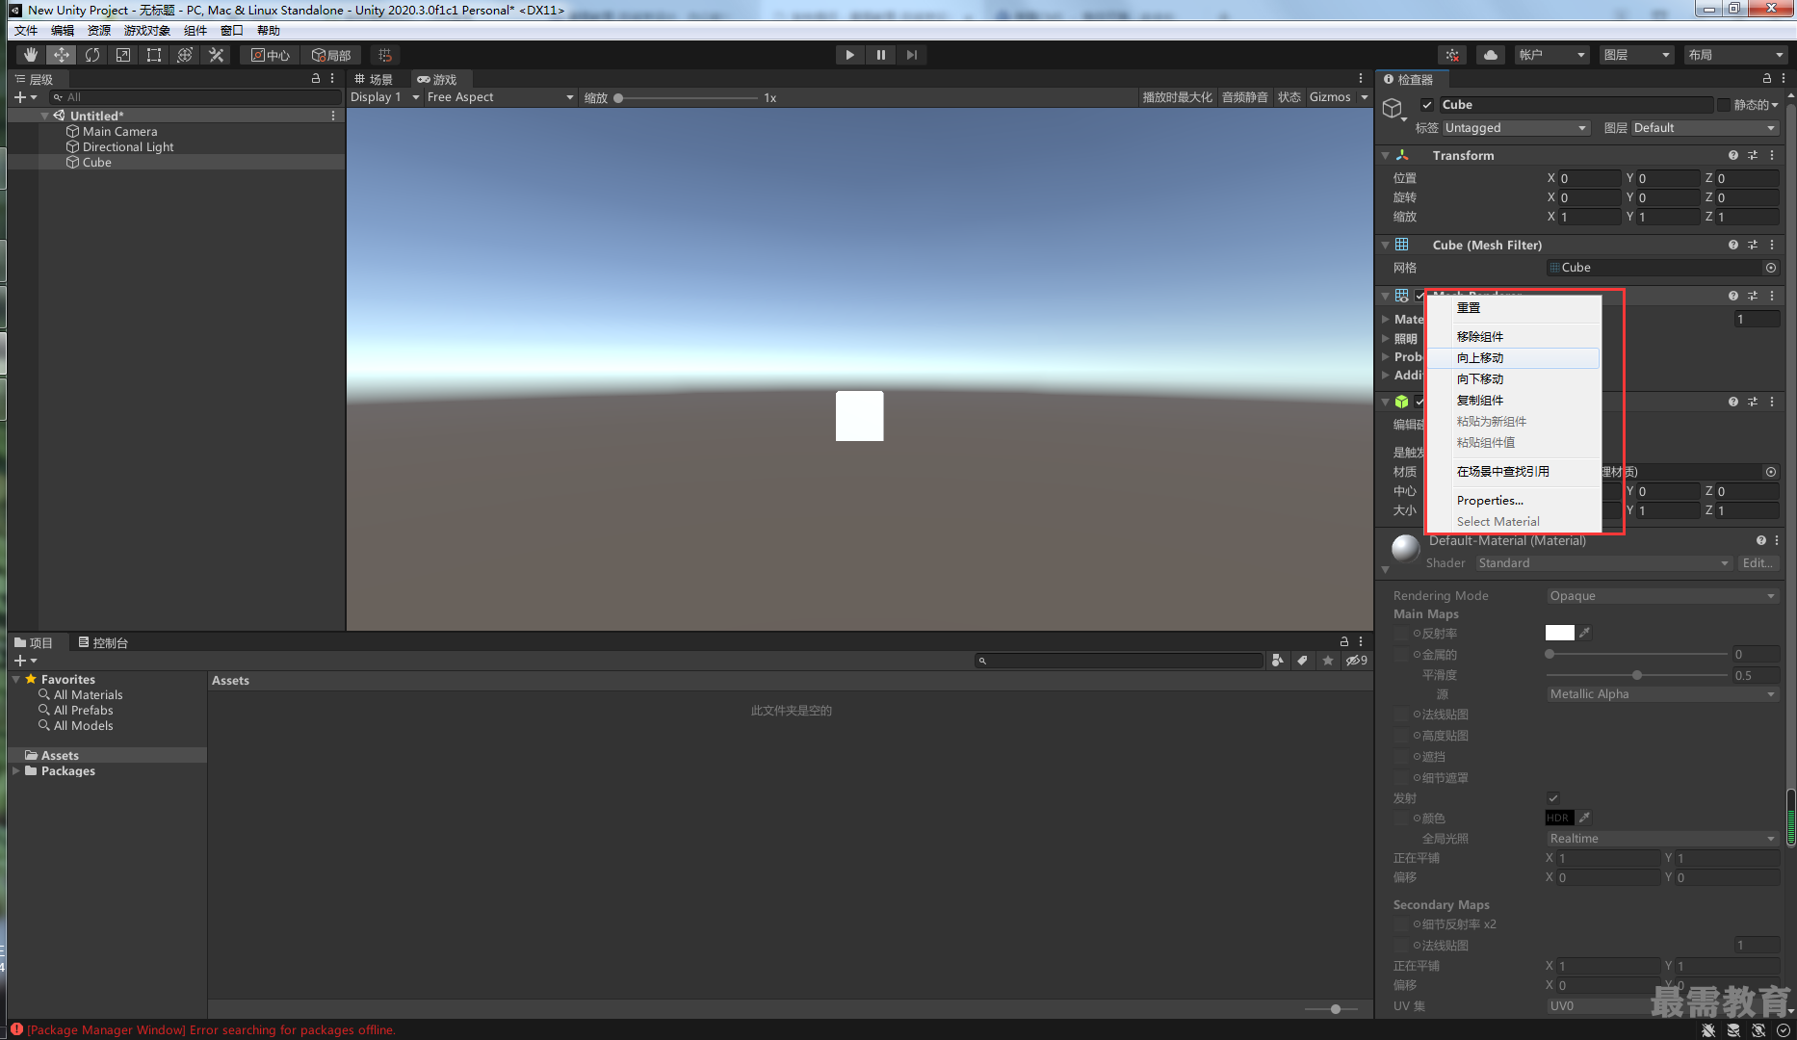Open cloud services icon
1797x1040 pixels.
[x=1491, y=55]
